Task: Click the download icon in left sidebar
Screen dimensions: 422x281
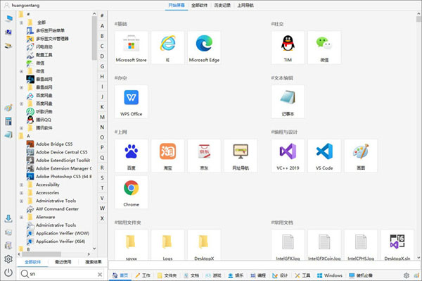Action: [x=8, y=218]
